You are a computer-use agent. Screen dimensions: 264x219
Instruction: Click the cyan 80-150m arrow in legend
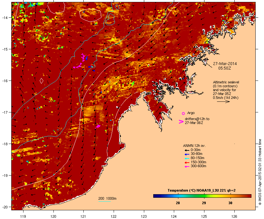point(187,158)
